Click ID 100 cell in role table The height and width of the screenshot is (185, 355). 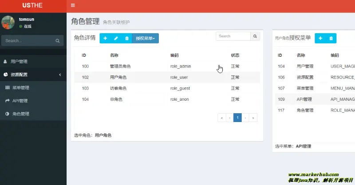85,67
